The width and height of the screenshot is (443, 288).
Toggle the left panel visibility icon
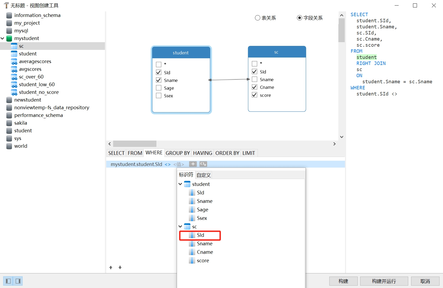pos(8,281)
